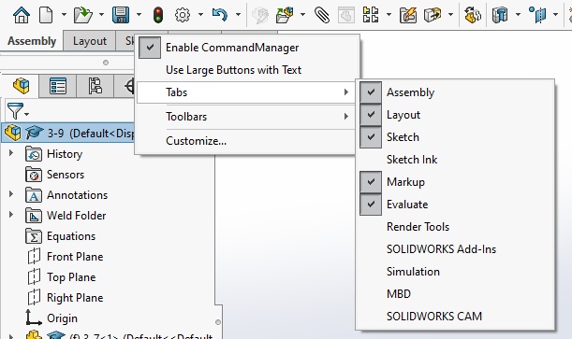Enable the SOLIDWORKS Add-Ins tab
The width and height of the screenshot is (572, 339).
(x=441, y=249)
